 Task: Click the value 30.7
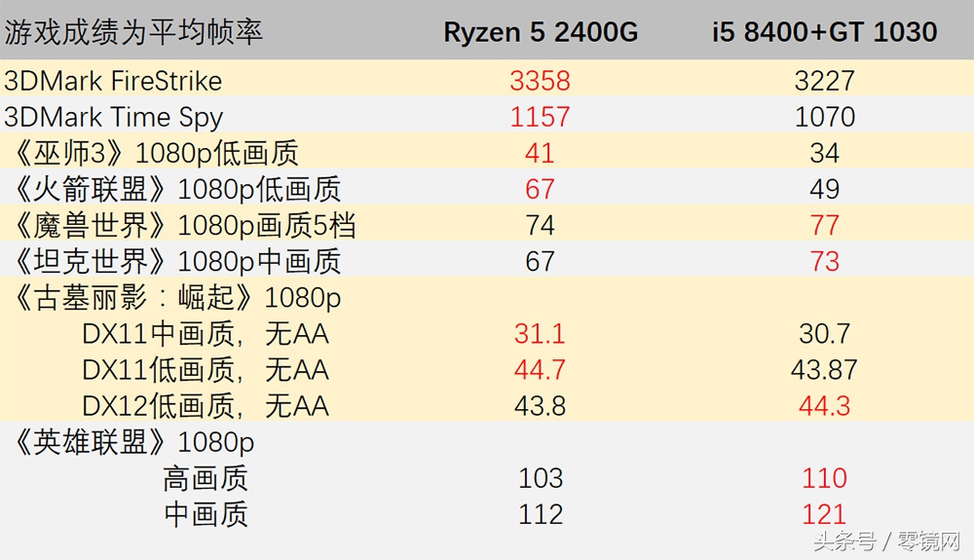(x=824, y=334)
